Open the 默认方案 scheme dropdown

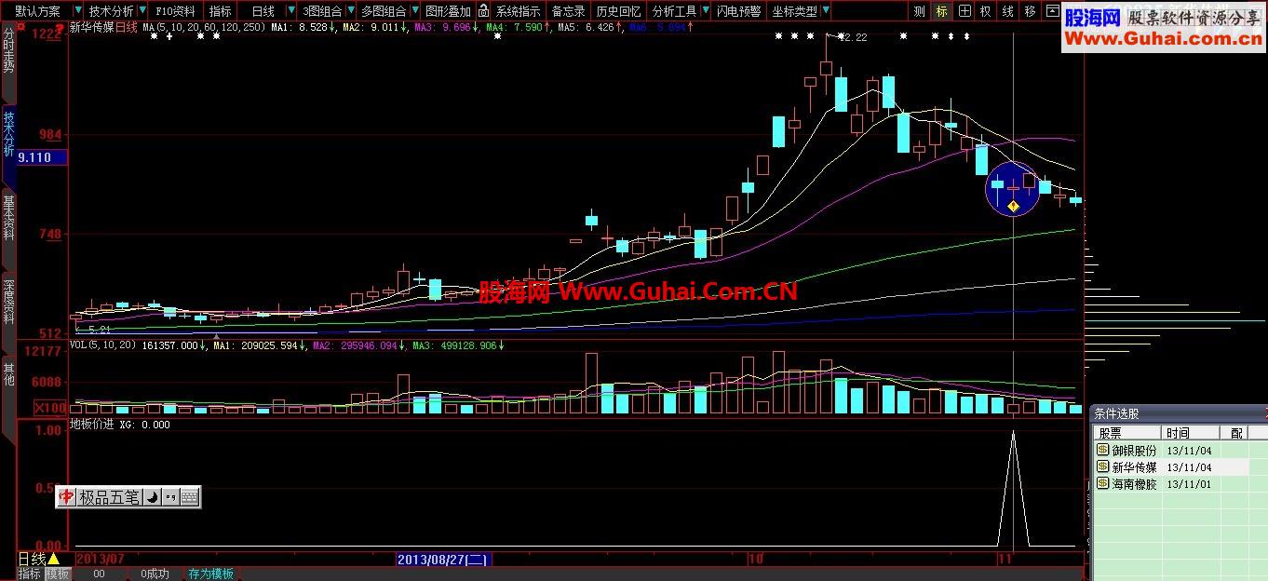coord(43,11)
